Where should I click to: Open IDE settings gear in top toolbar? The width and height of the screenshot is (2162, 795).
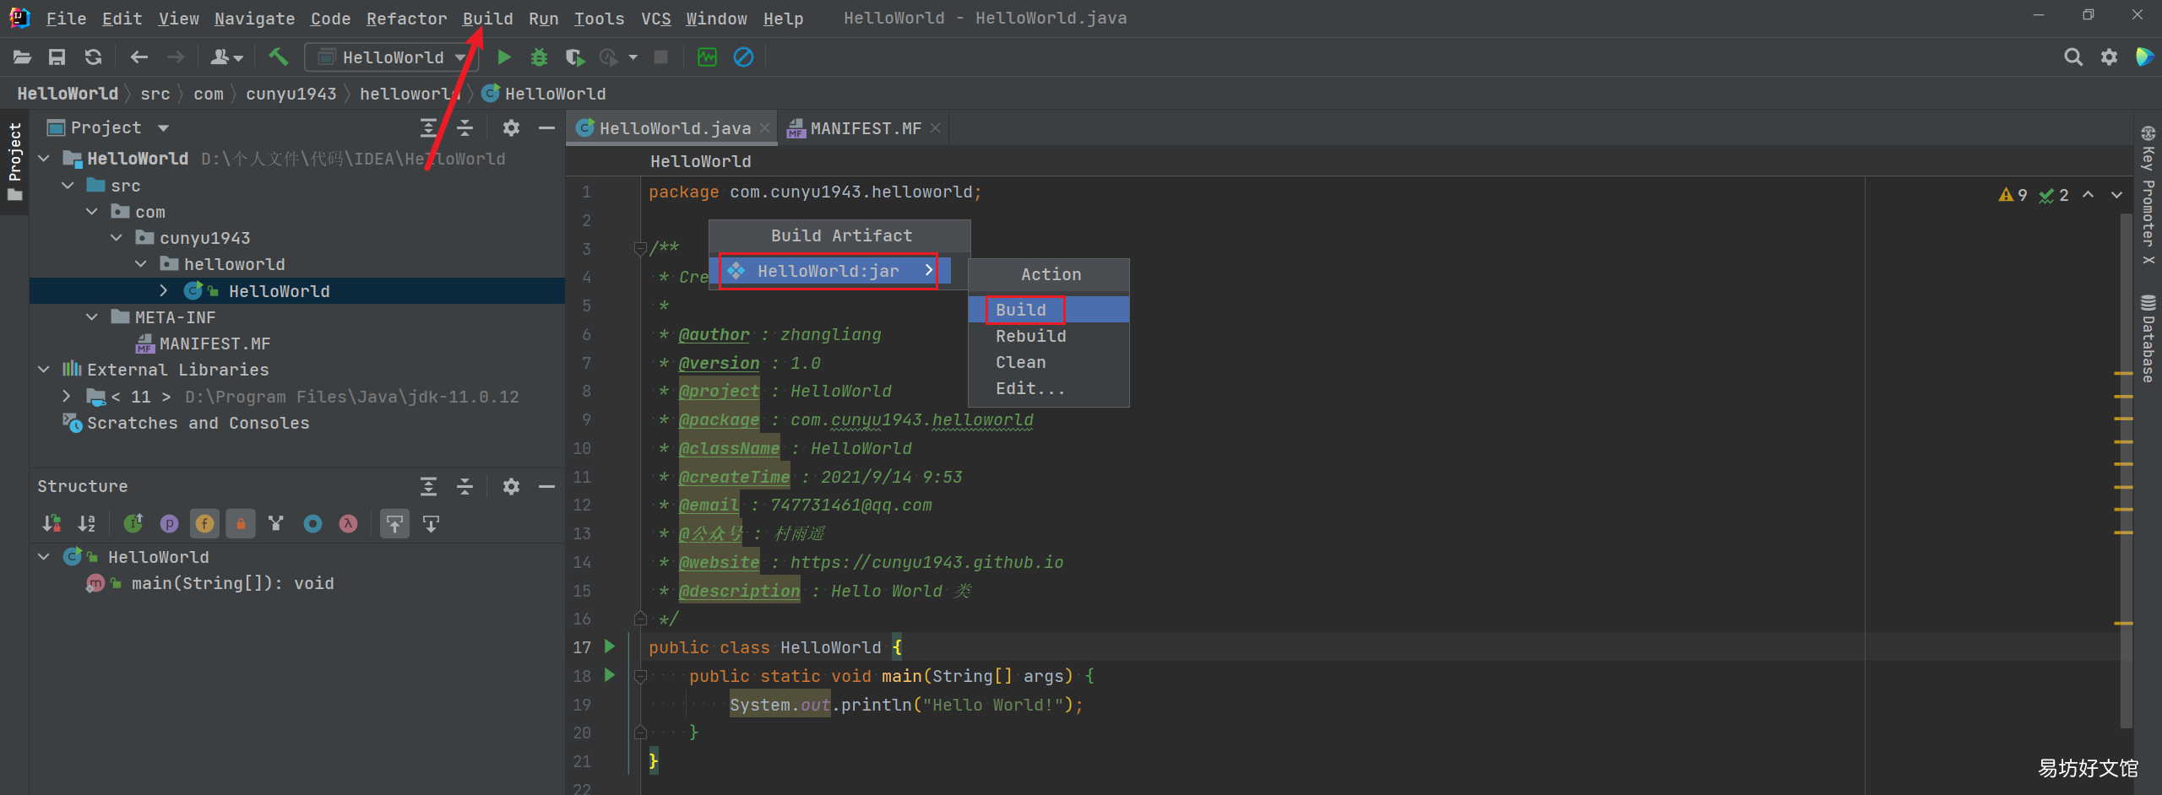2109,57
